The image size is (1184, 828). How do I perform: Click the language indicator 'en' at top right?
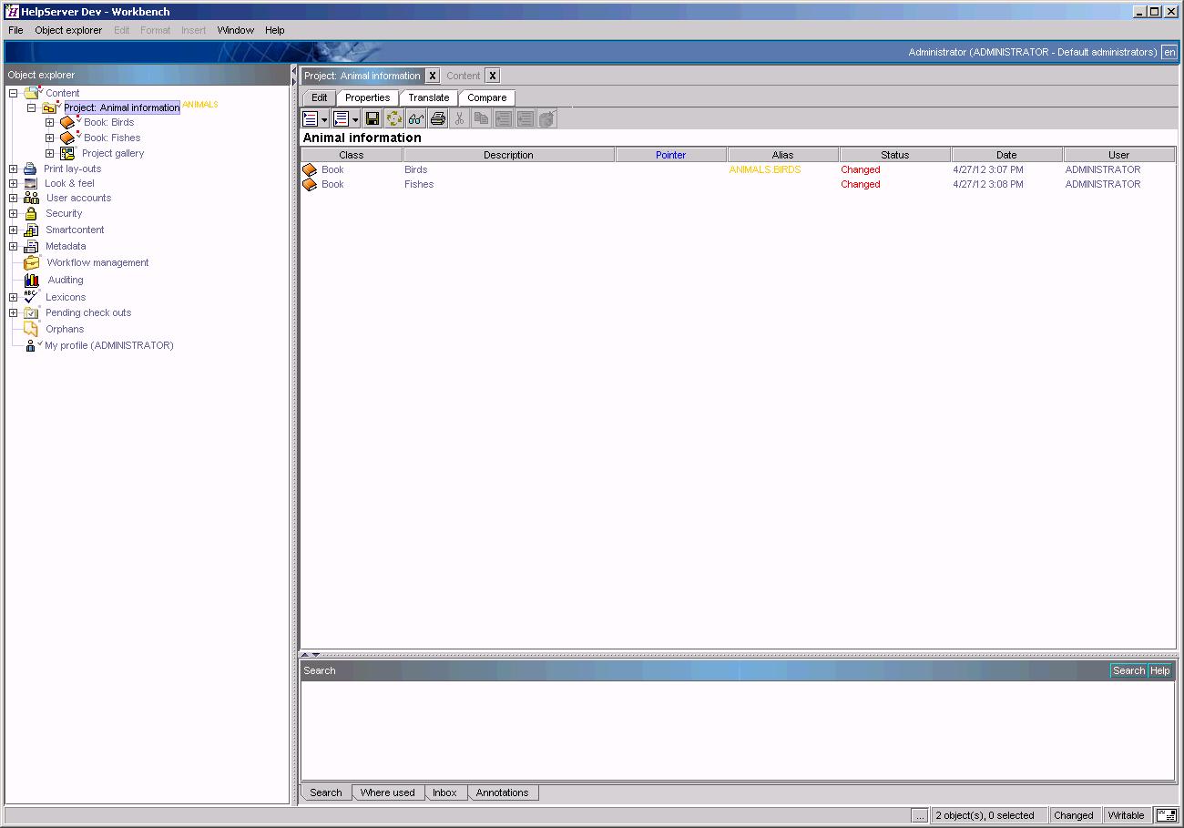pyautogui.click(x=1169, y=52)
